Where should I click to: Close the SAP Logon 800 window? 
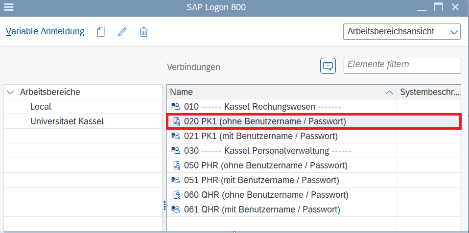coord(455,7)
